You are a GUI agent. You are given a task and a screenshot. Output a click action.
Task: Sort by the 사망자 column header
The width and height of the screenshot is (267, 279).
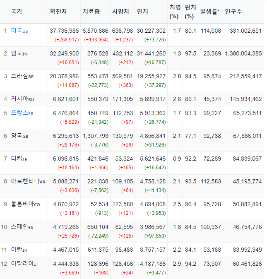121,12
